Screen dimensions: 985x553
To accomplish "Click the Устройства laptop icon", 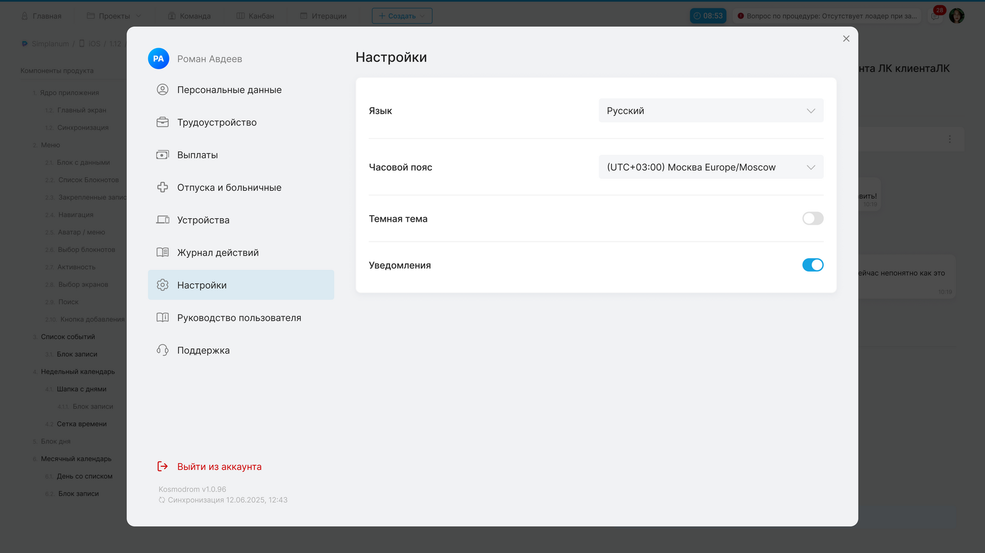I will click(x=162, y=220).
